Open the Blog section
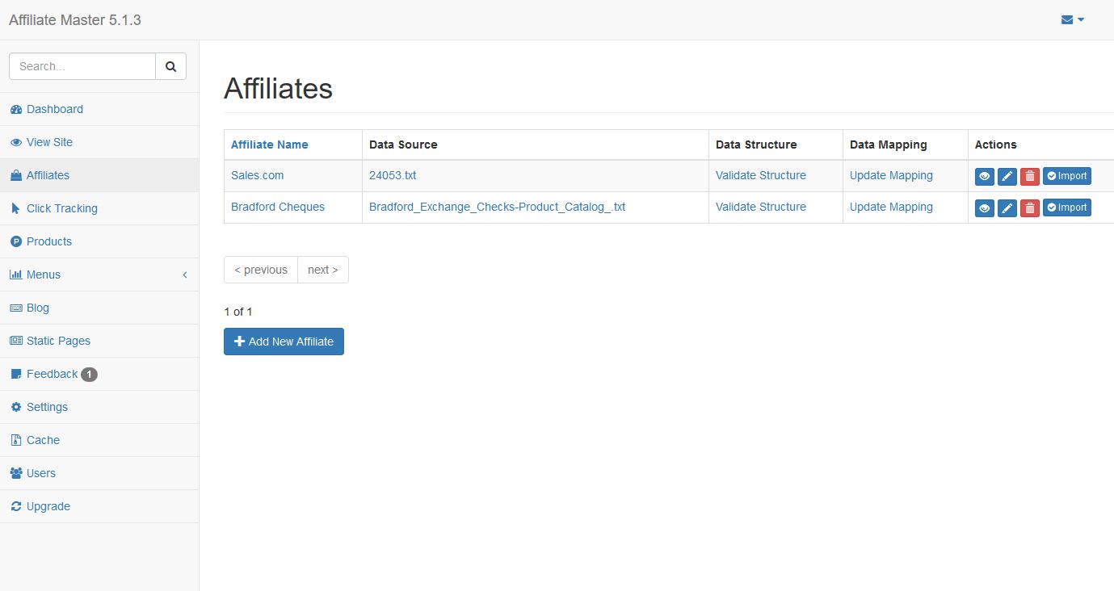Screen dimensions: 1114x591 tap(99, 308)
